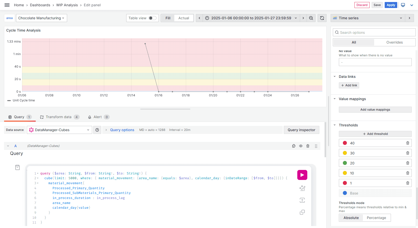Open the Overrides tab
418x228 pixels.
click(x=394, y=42)
